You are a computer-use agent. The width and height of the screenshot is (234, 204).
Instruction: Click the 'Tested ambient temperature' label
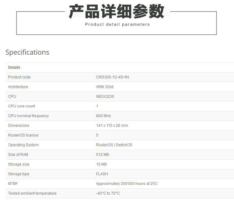tap(32, 193)
